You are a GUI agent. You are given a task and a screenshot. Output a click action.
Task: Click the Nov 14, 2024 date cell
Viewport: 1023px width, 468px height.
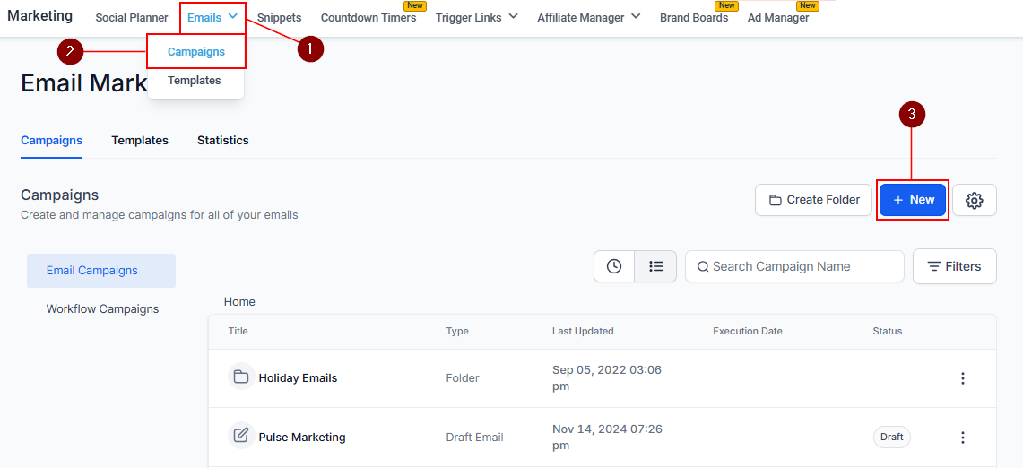point(607,438)
